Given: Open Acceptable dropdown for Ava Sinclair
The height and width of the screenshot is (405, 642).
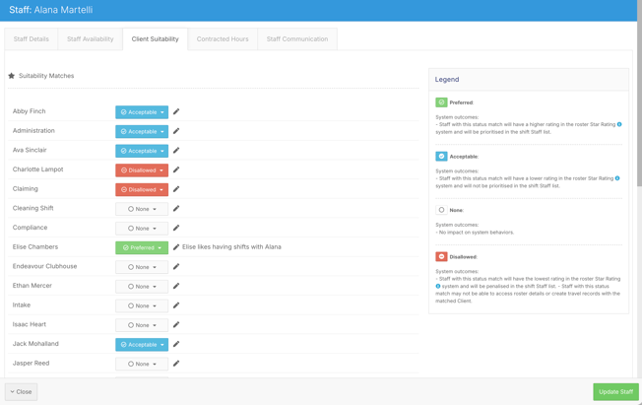Looking at the screenshot, I should pyautogui.click(x=142, y=151).
